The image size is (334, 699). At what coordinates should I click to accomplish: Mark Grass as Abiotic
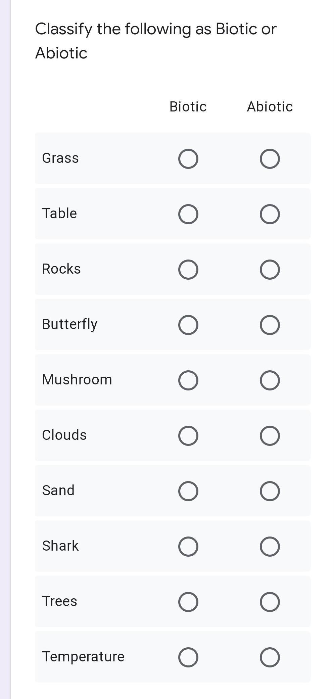[x=270, y=159]
